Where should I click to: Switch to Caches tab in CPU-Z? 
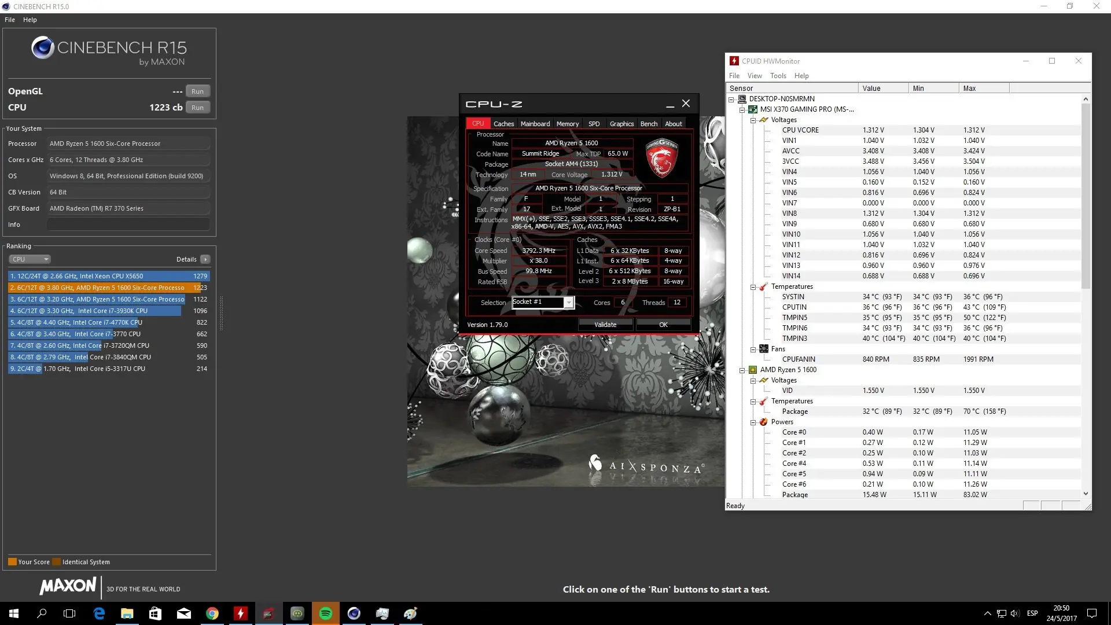(x=503, y=124)
